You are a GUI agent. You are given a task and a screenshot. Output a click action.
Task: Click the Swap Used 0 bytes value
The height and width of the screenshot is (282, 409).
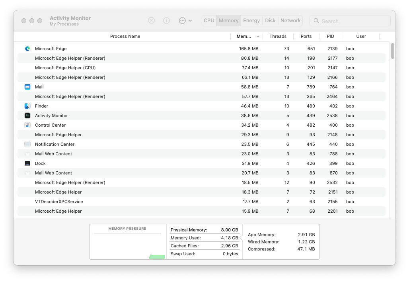[230, 254]
